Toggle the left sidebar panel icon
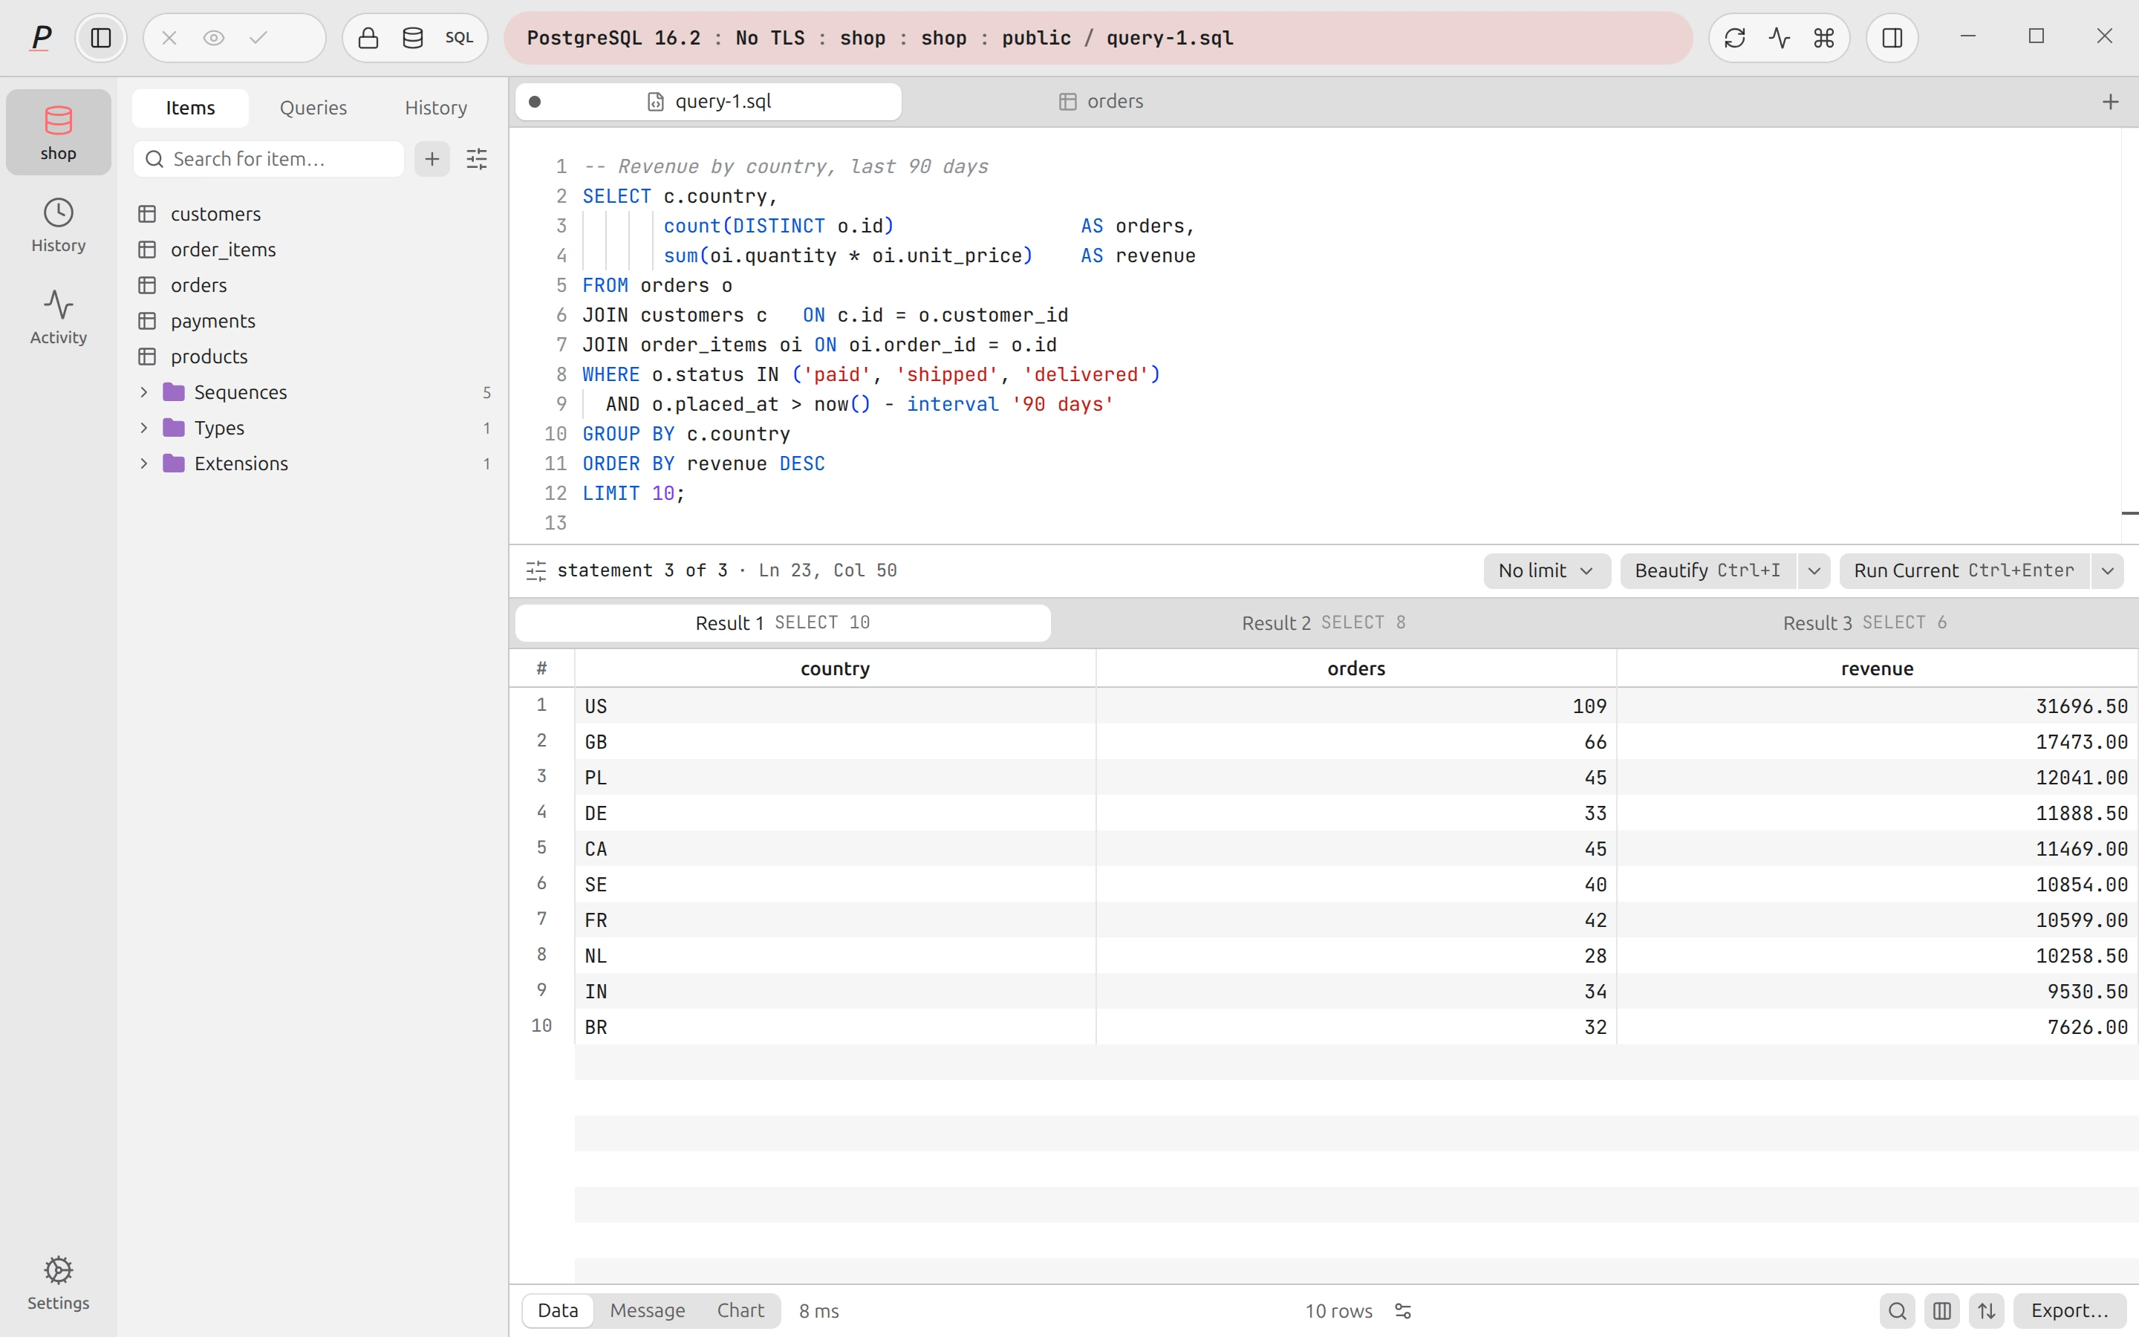The image size is (2139, 1337). tap(101, 38)
